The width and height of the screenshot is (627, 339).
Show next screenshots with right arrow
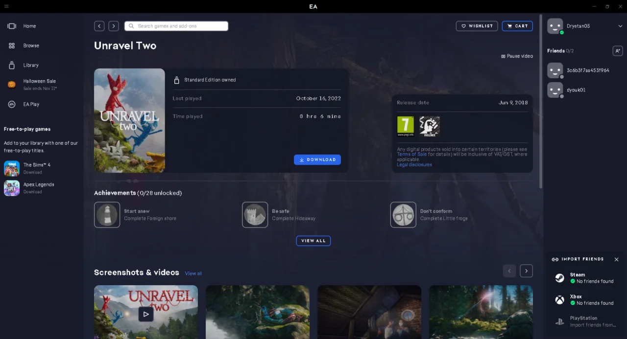point(526,271)
